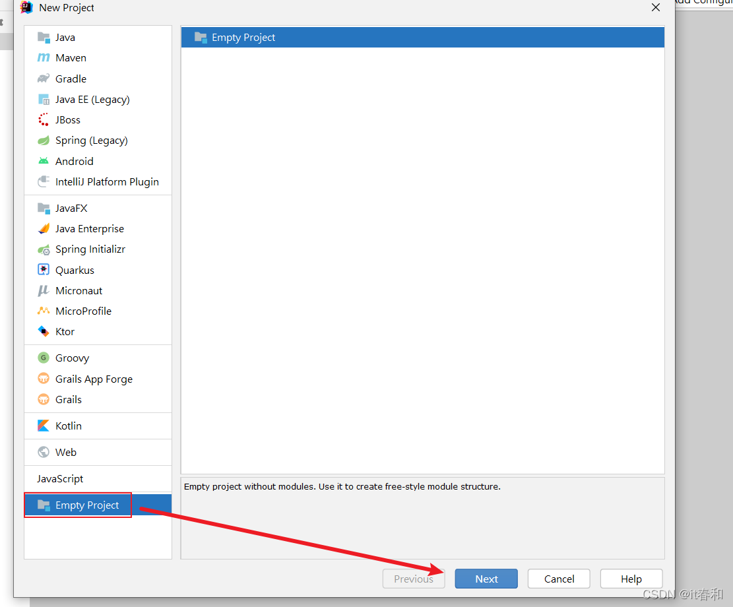The image size is (733, 607).
Task: Click the Java project type icon
Action: coord(44,38)
